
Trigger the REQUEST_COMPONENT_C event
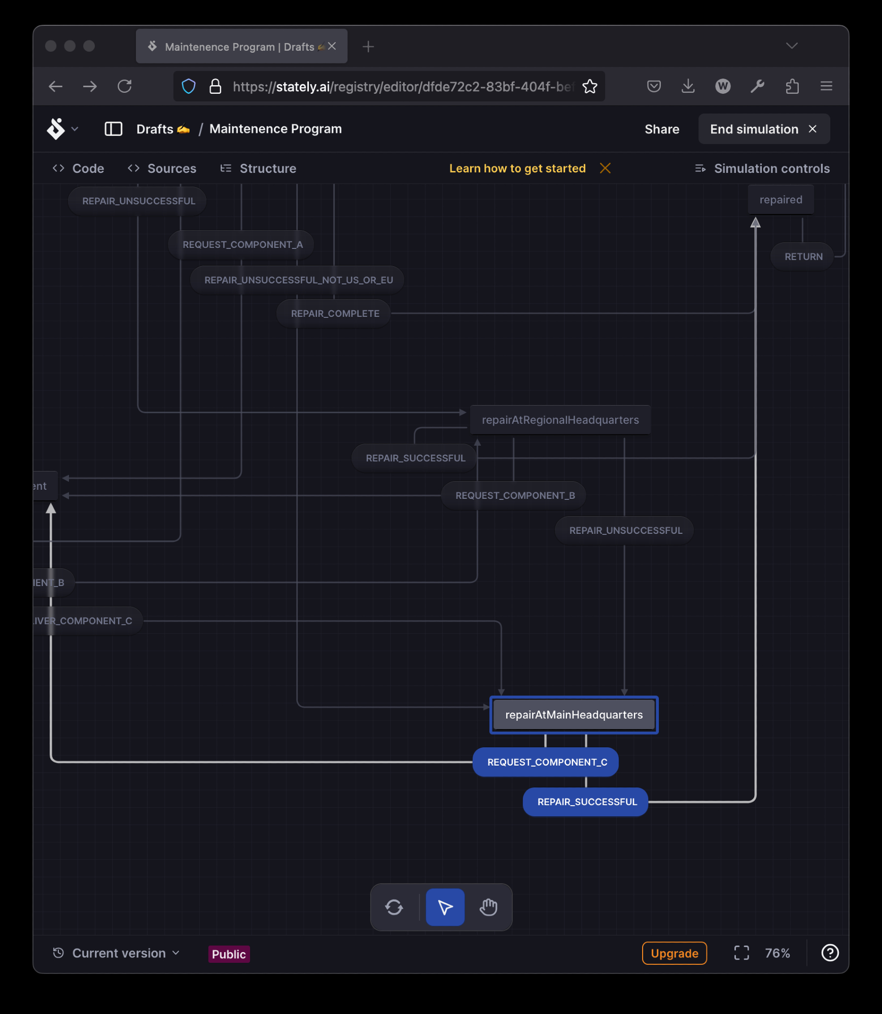546,762
